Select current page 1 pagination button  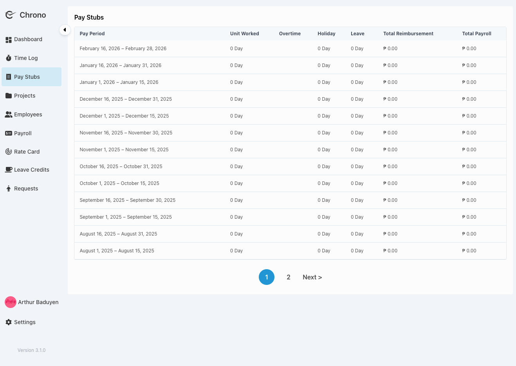pos(267,277)
